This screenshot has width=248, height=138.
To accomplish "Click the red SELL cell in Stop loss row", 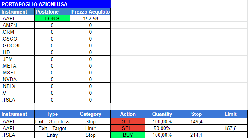I will tap(128, 121).
